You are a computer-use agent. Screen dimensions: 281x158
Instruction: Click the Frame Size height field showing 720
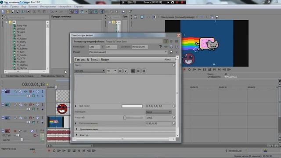coord(111,47)
